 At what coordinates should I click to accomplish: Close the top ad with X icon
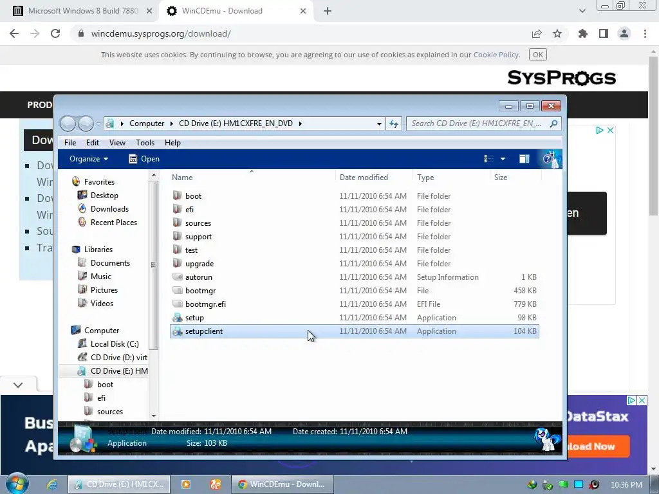pyautogui.click(x=611, y=130)
